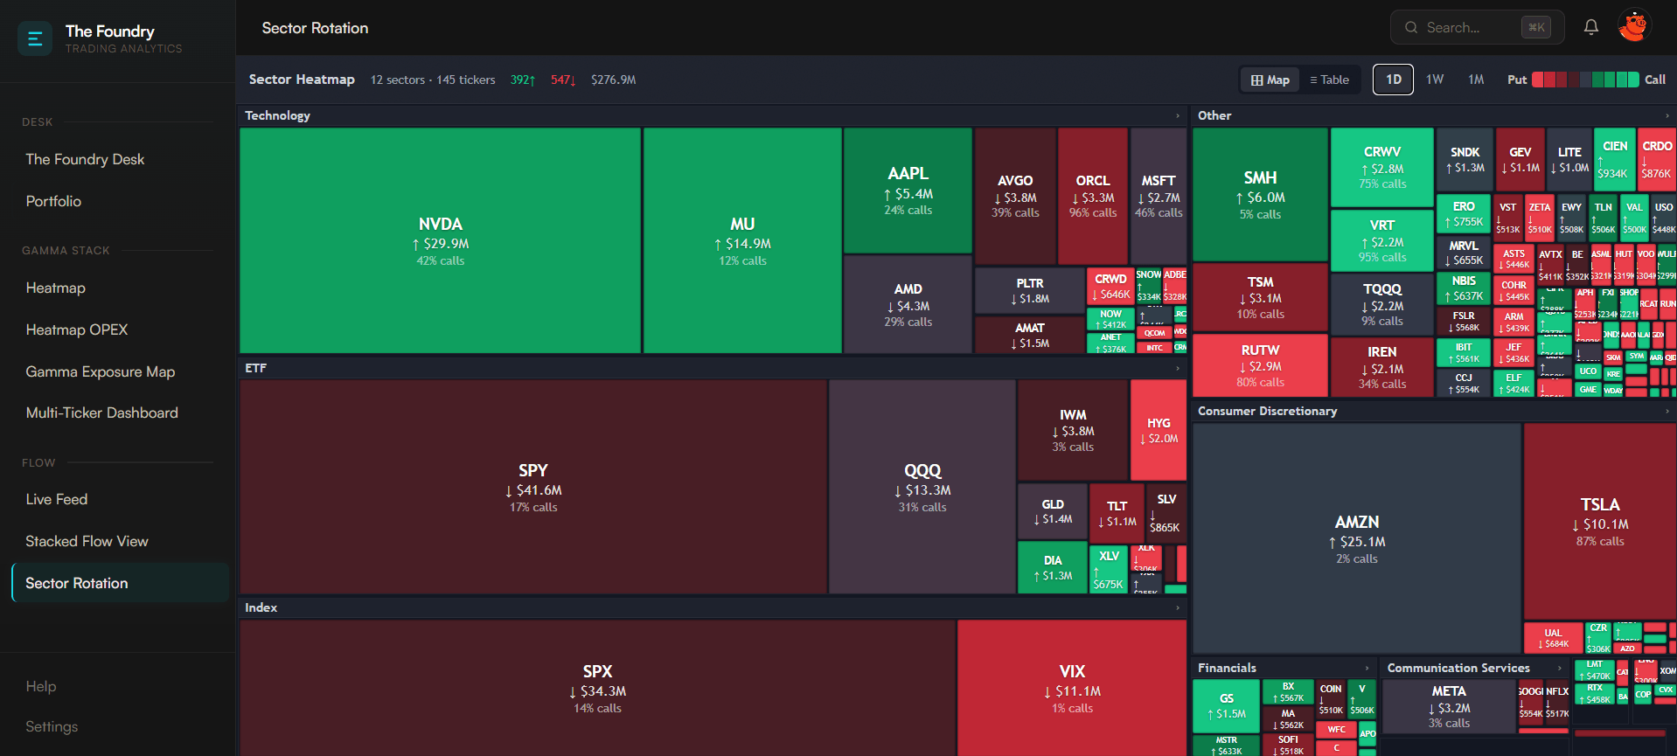Select the 1M timeframe
This screenshot has width=1677, height=756.
pyautogui.click(x=1476, y=80)
